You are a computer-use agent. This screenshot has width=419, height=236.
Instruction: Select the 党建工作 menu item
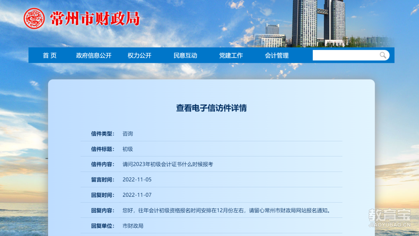(231, 56)
